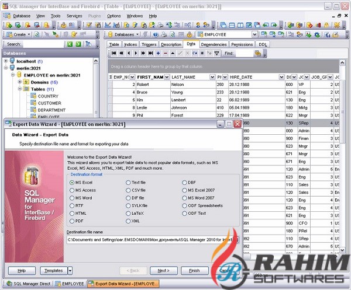Click the search icon beside Find field
The height and width of the screenshot is (290, 351).
pyautogui.click(x=257, y=53)
